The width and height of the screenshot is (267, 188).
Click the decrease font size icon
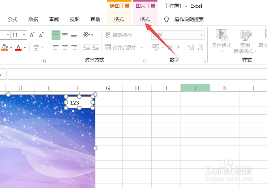(41, 35)
